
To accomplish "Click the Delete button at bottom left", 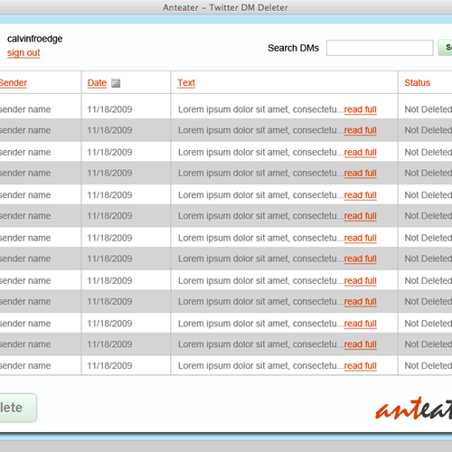I will [18, 408].
